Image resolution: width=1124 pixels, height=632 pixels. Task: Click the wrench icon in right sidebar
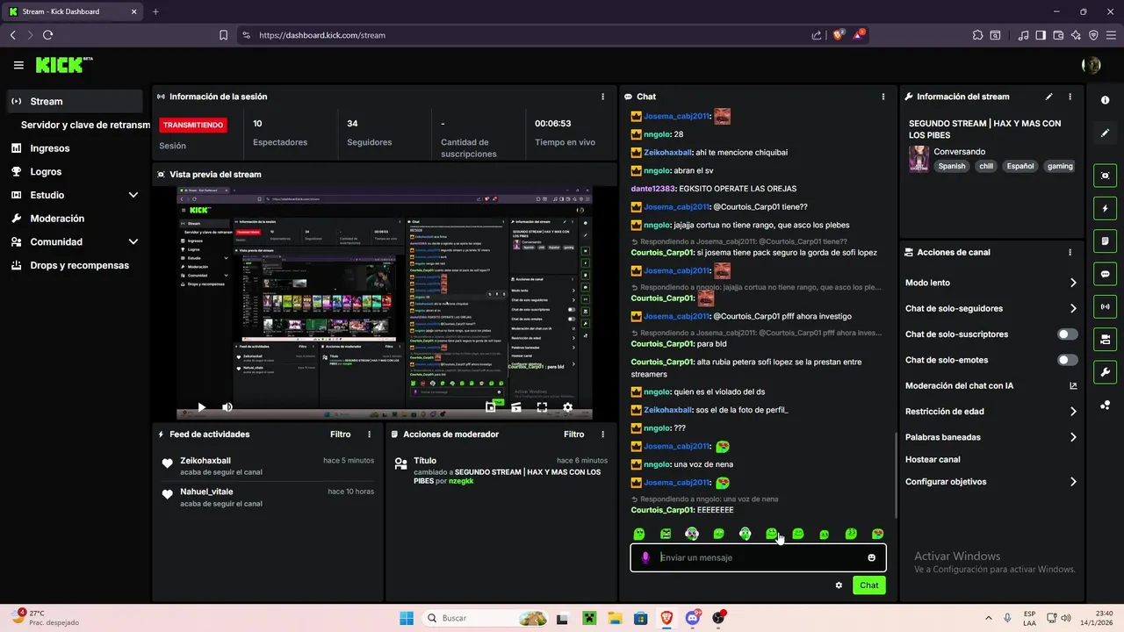click(x=1106, y=371)
